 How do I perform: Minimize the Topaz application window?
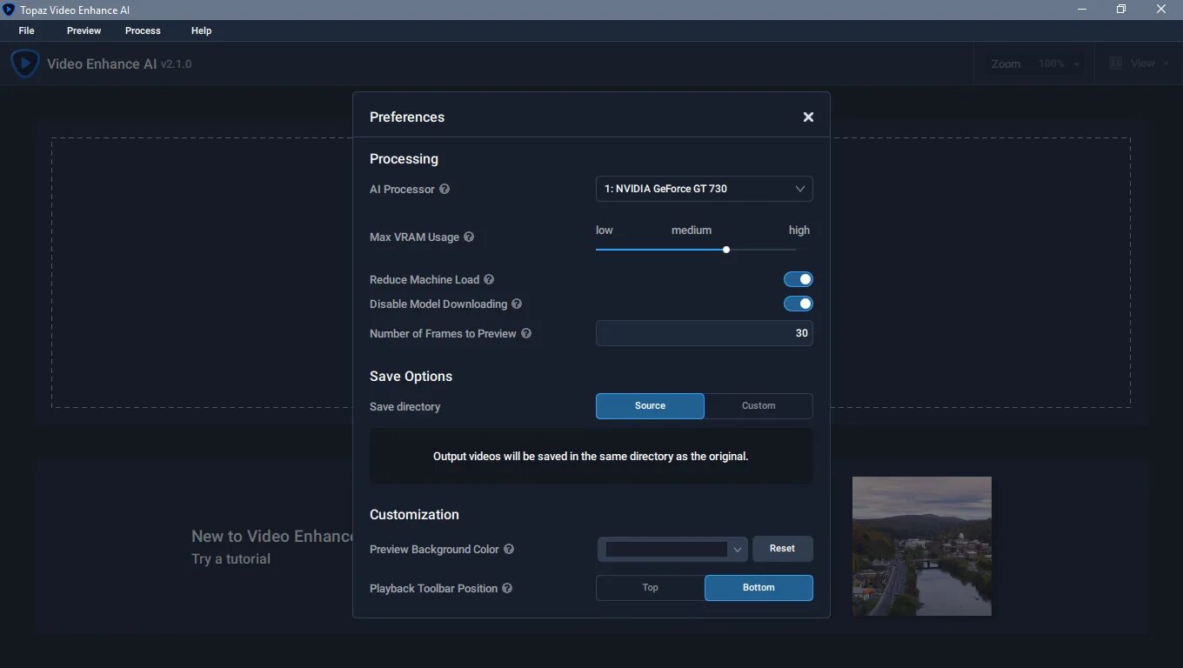click(1082, 10)
